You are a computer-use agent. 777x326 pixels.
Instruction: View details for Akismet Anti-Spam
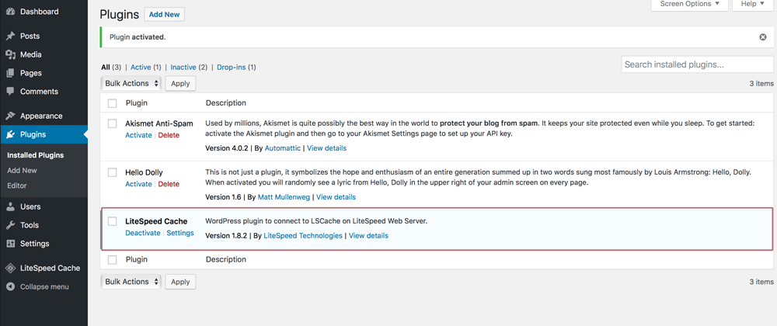[327, 148]
